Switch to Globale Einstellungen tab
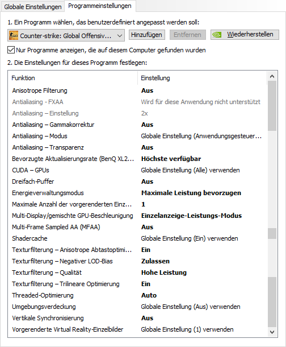The image size is (286, 347). point(33,7)
